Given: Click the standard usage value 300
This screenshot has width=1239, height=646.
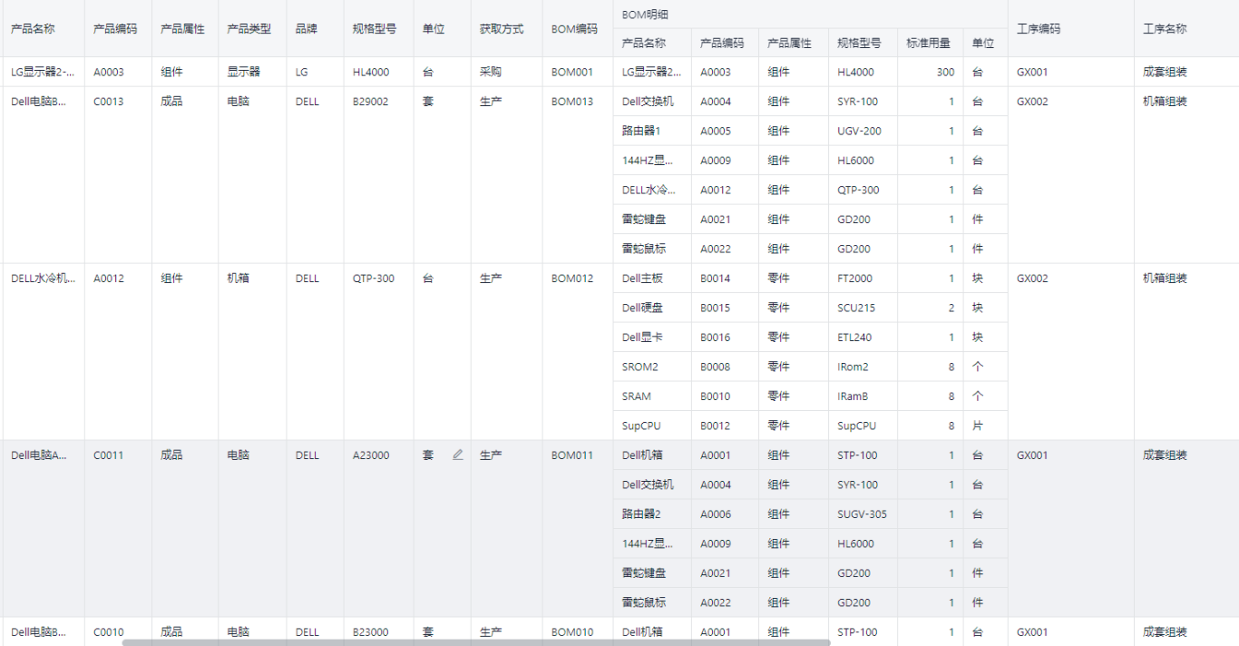Looking at the screenshot, I should pos(945,72).
